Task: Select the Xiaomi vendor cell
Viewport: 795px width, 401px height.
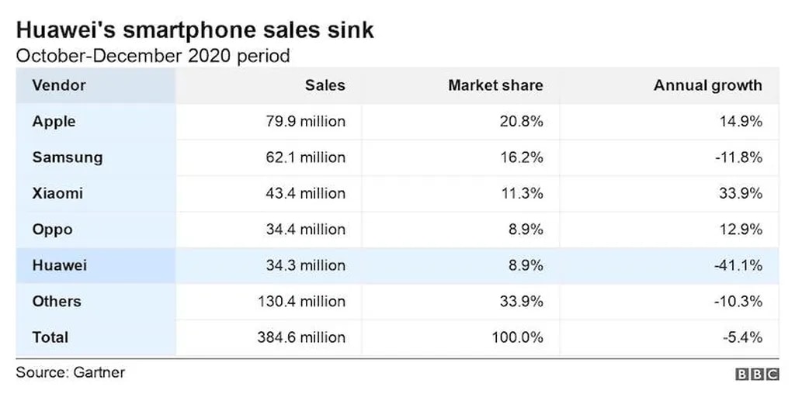Action: [57, 193]
